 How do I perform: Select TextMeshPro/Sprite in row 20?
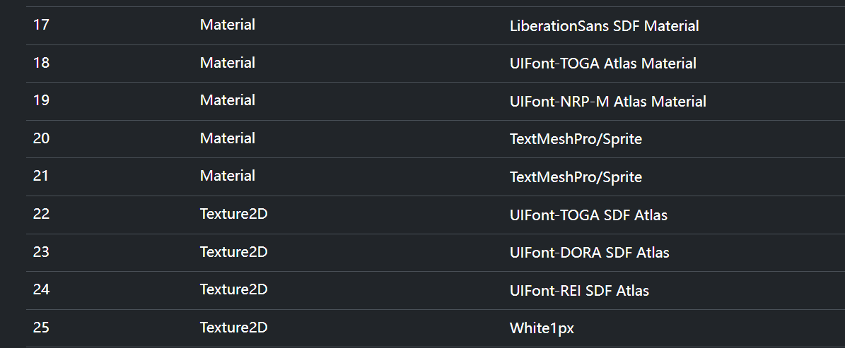coord(576,139)
